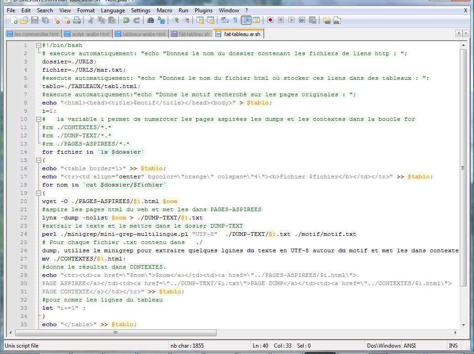
Task: Open the View menu
Action: click(x=65, y=10)
